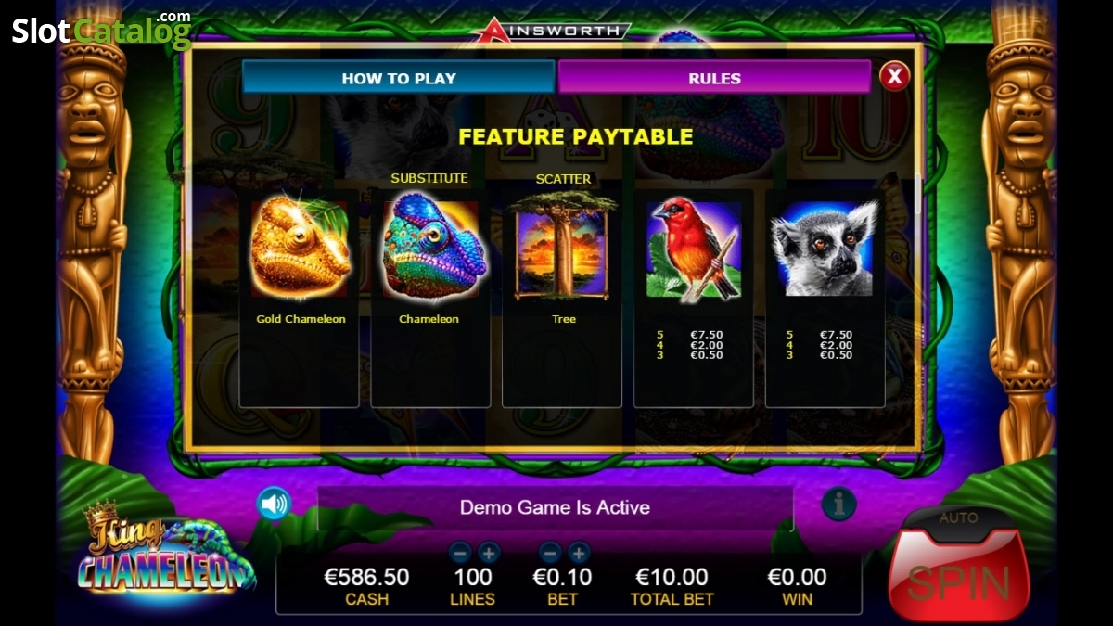1113x626 pixels.
Task: Decrease Lines with the minus button
Action: 460,554
